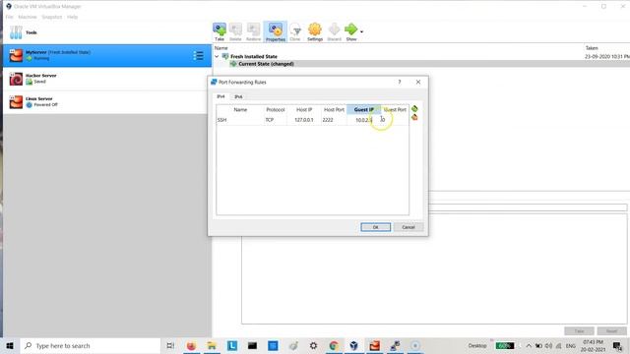This screenshot has width=630, height=354.
Task: Switch to the IPv4 tab
Action: [220, 96]
